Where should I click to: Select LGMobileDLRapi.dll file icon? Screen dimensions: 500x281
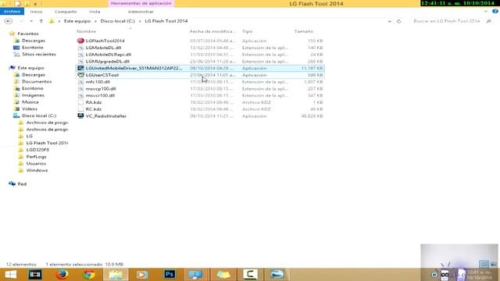pos(80,55)
